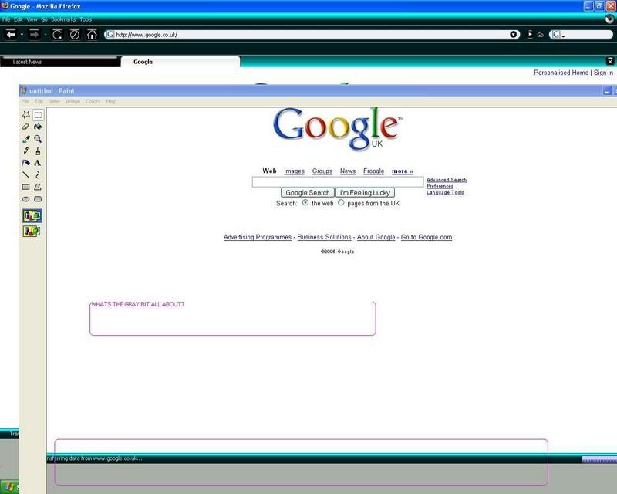Switch to the Google tab in Firefox
The height and width of the screenshot is (494, 617).
tap(180, 62)
